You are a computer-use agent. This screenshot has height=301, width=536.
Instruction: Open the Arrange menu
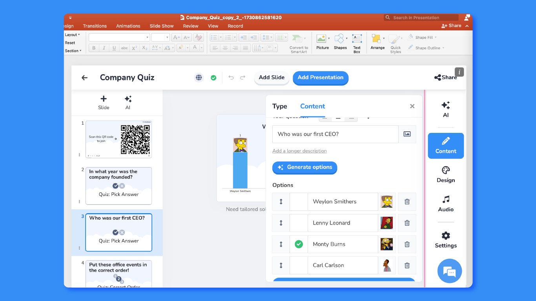[377, 42]
